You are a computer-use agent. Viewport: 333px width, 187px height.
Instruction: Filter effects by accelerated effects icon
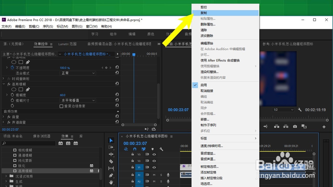(x=61, y=143)
